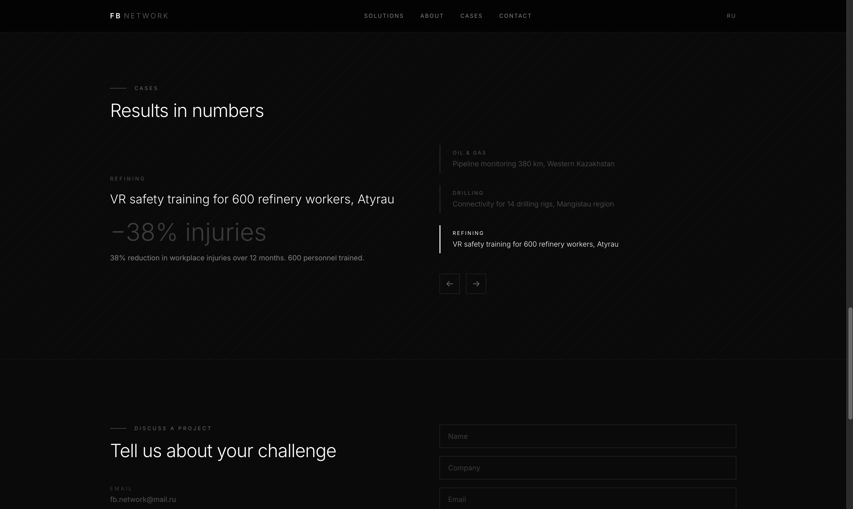Focus the Email input field
853x509 pixels.
(588, 498)
